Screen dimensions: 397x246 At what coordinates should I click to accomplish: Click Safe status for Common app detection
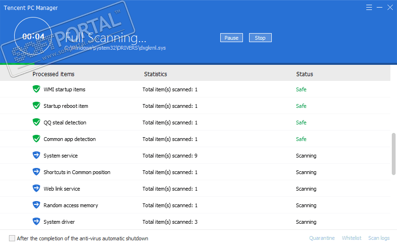tap(301, 139)
